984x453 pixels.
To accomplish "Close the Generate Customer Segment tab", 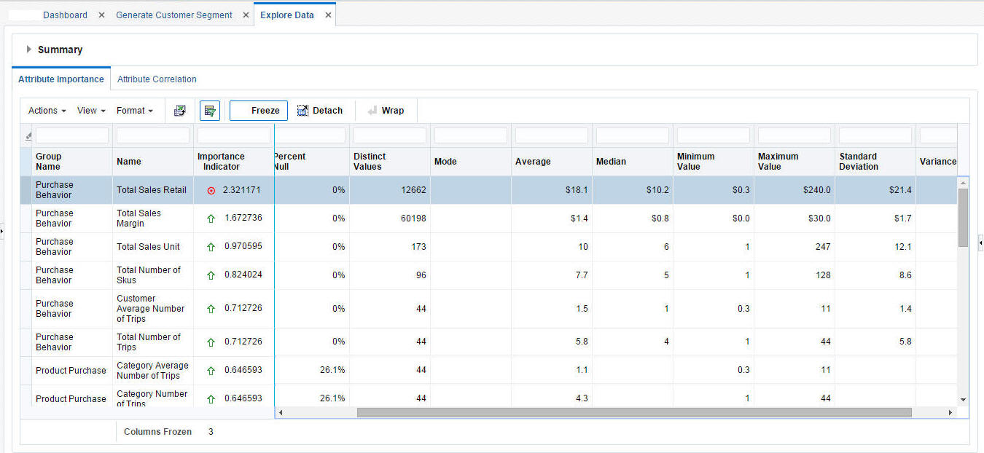I will [246, 15].
